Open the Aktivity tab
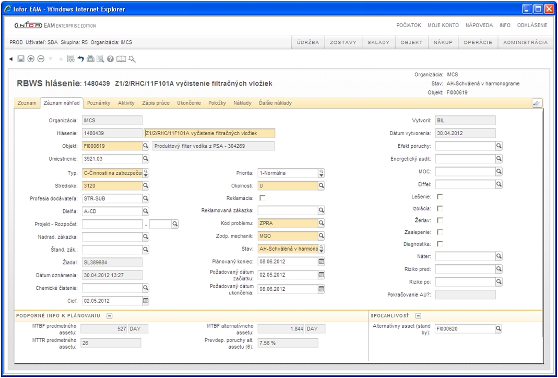The height and width of the screenshot is (378, 558). (126, 103)
